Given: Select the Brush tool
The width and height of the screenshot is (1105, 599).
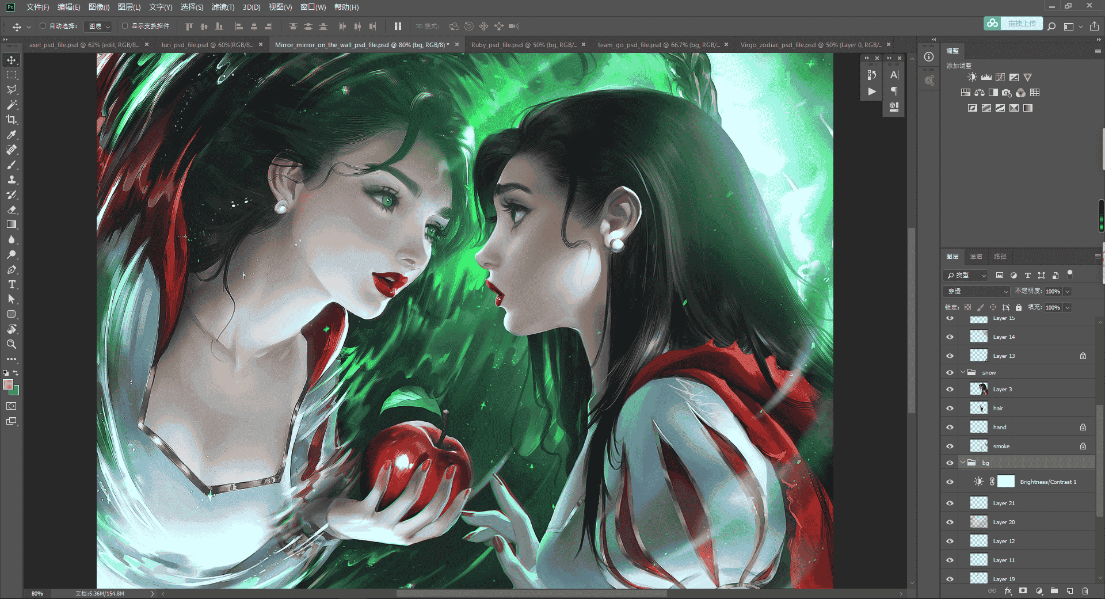Looking at the screenshot, I should coord(12,165).
